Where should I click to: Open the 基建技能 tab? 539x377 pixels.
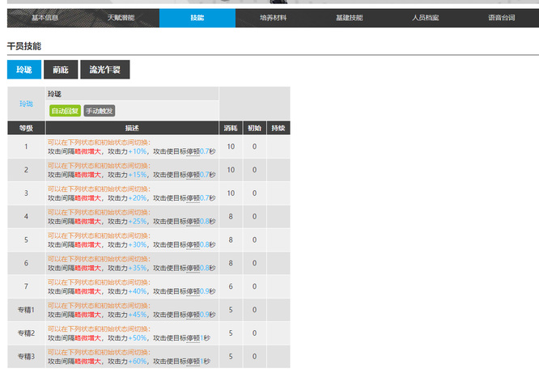pos(350,18)
